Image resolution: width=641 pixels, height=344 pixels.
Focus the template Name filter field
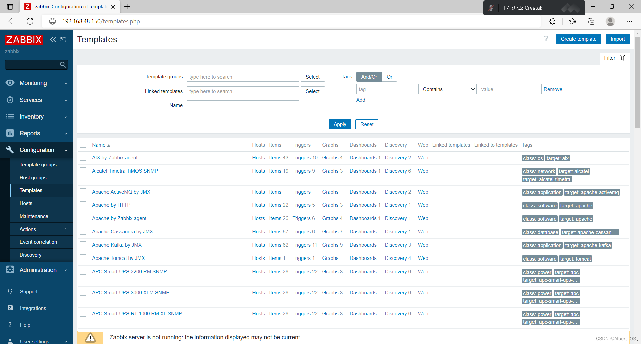click(x=243, y=105)
